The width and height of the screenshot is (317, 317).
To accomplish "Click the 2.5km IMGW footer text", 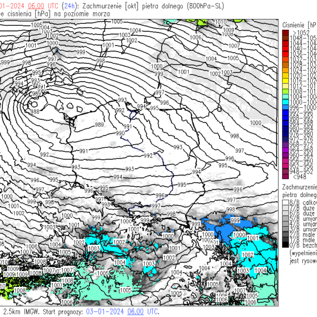I will (x=20, y=312).
